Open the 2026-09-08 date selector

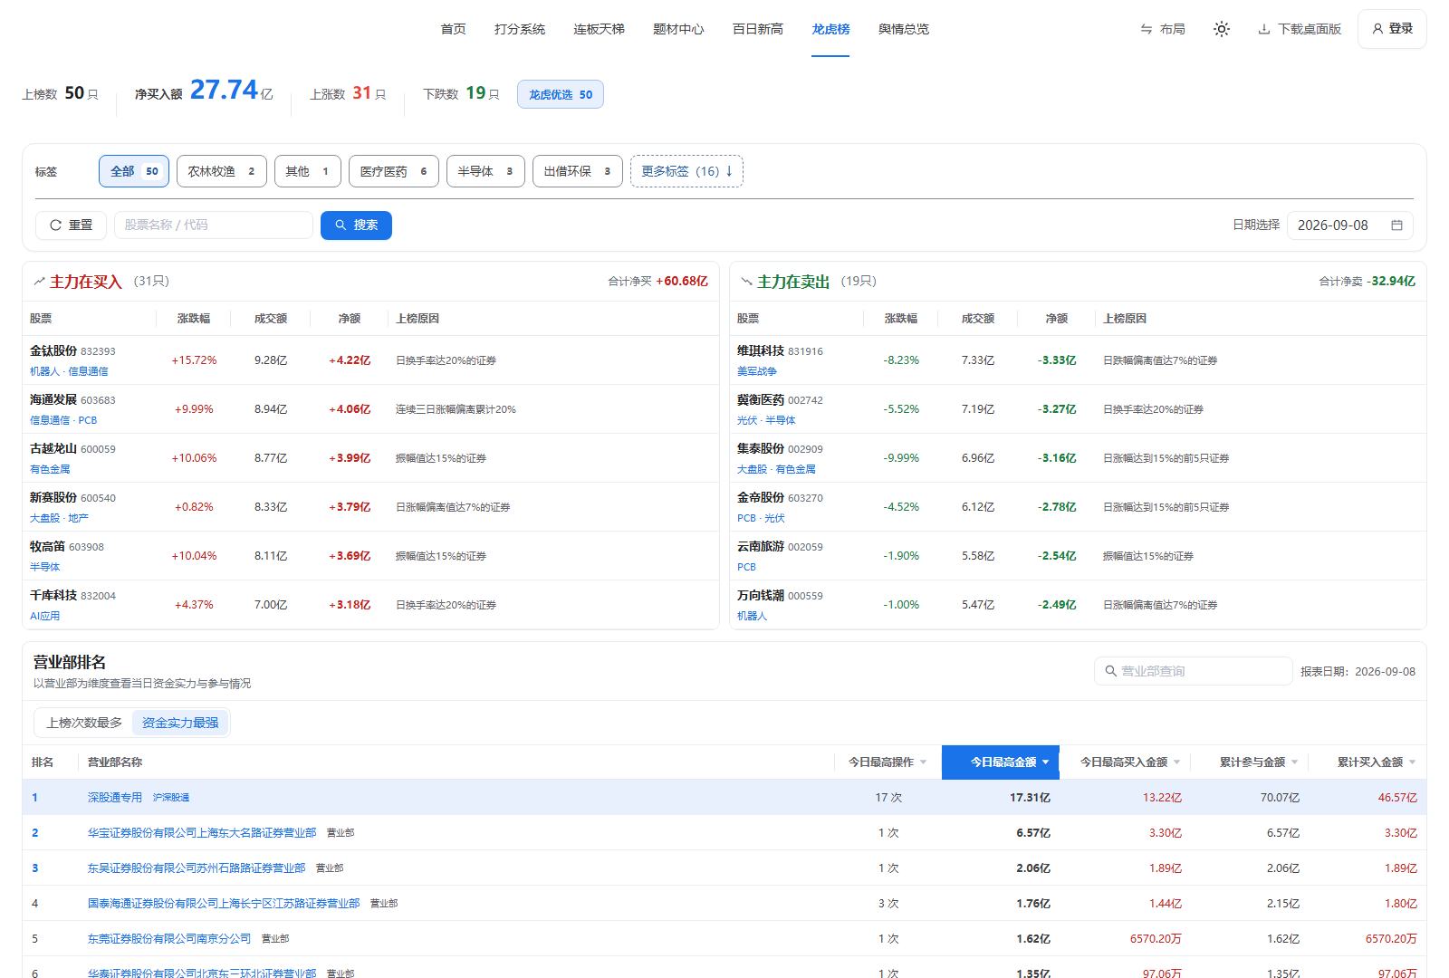1349,225
